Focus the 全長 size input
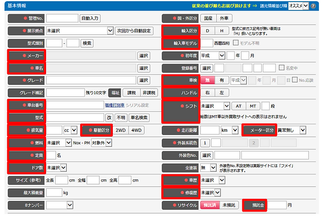Screen dimensions: 324x217 (x=62, y=180)
